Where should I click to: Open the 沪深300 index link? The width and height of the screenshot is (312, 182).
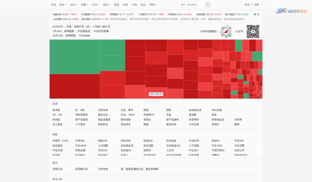point(80,141)
